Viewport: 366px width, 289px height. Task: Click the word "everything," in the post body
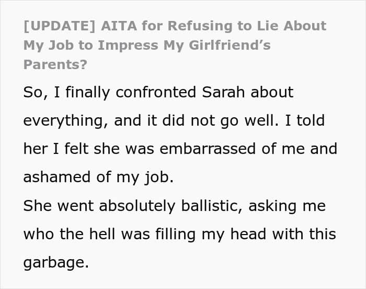pyautogui.click(x=62, y=120)
